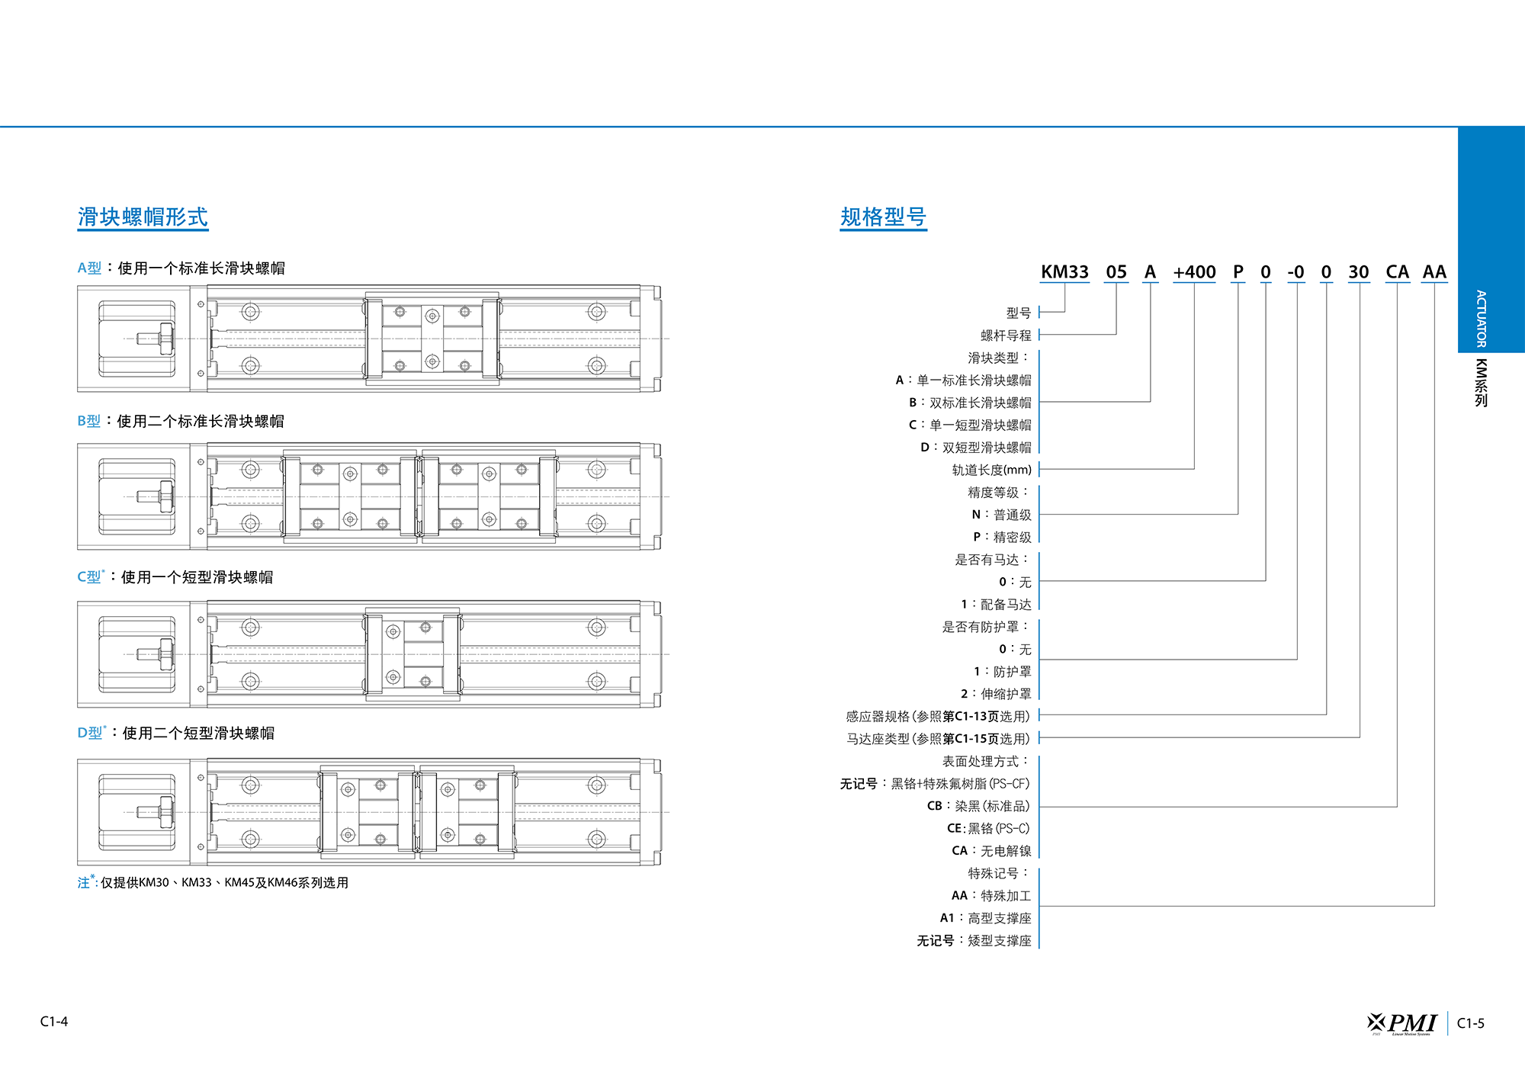Click N：普通级 option text
Screen dimensions: 1525x1082
pyautogui.click(x=1001, y=515)
